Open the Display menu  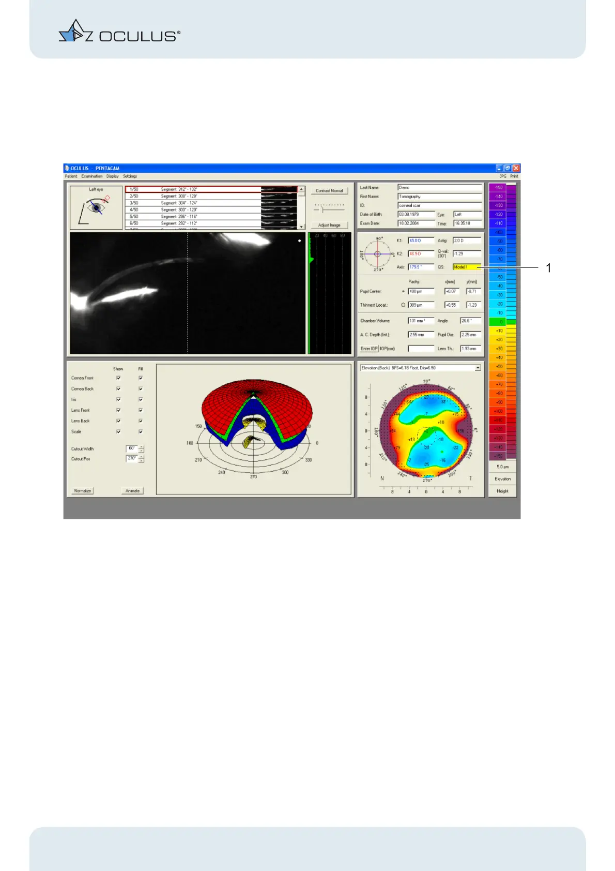point(113,176)
